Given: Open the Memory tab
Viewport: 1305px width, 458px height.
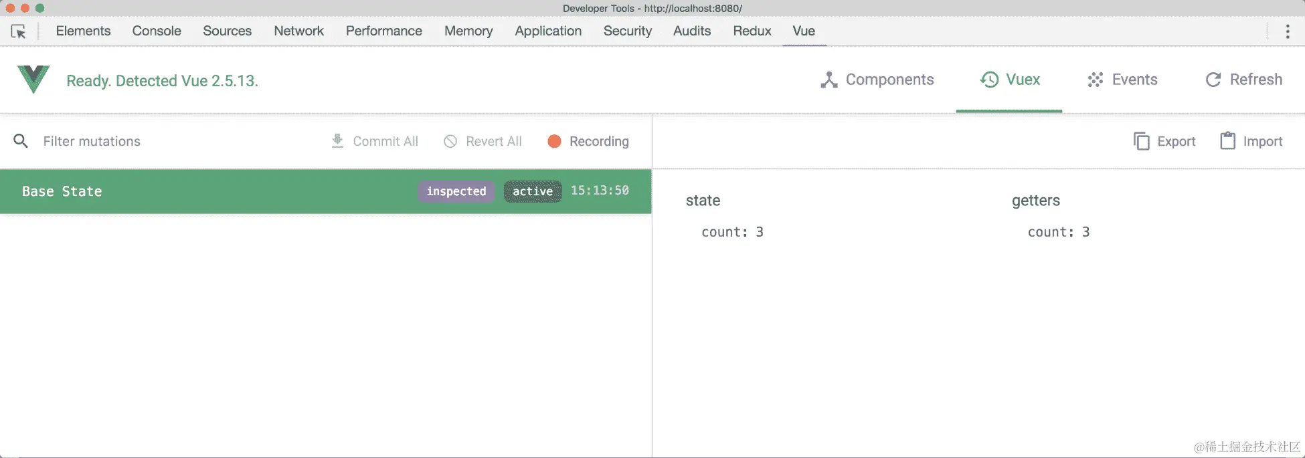Looking at the screenshot, I should coord(468,31).
